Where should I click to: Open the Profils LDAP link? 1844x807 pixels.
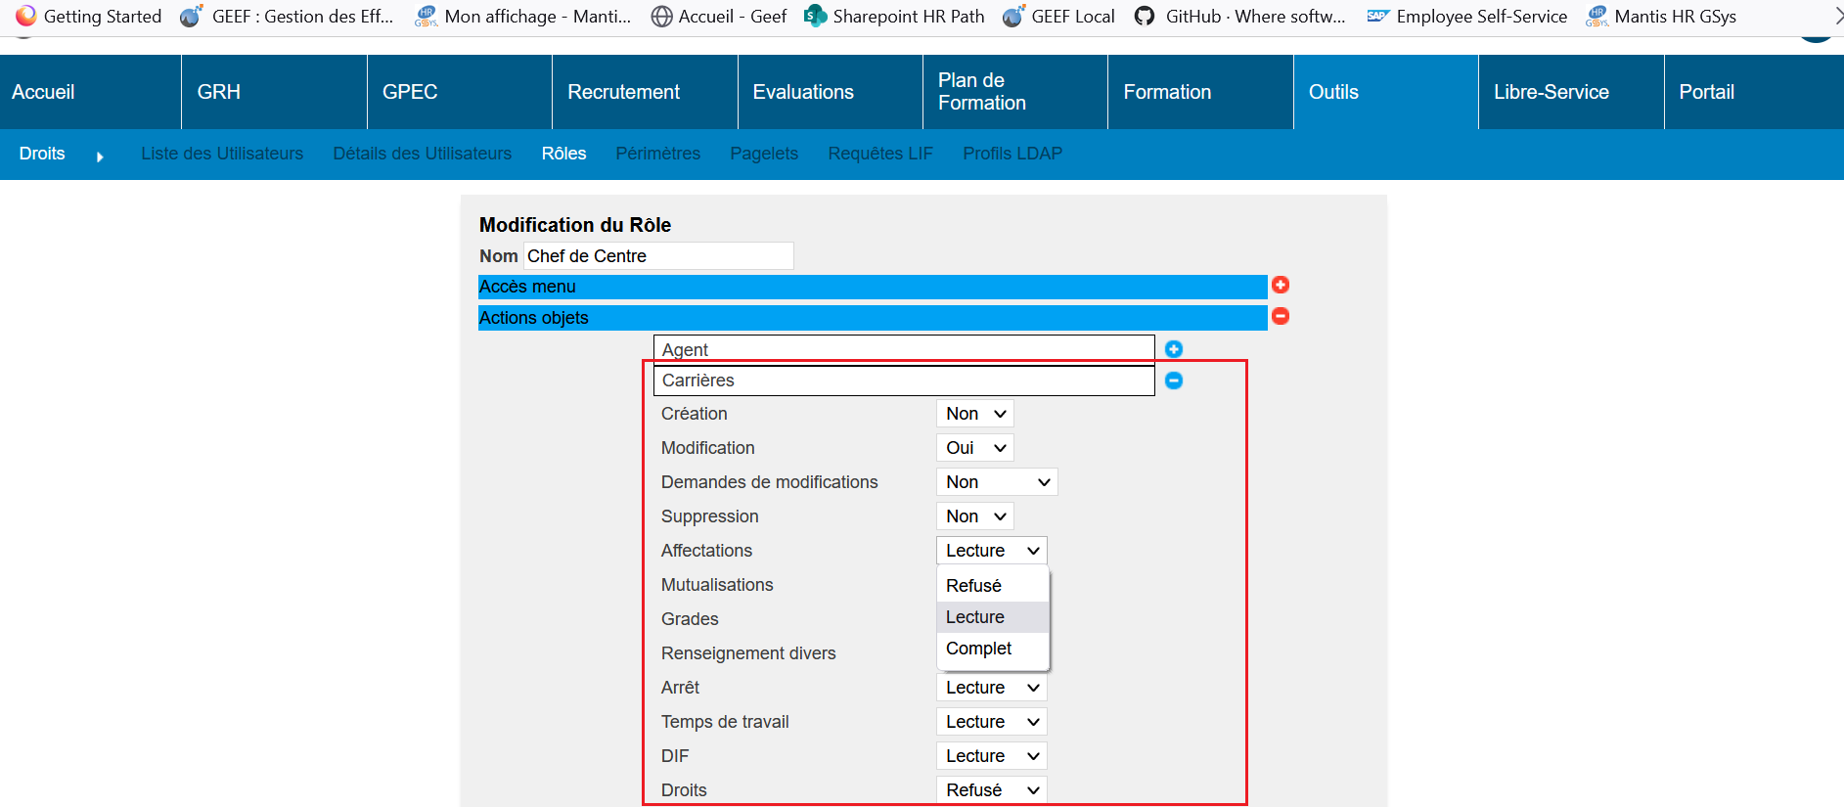click(1012, 154)
